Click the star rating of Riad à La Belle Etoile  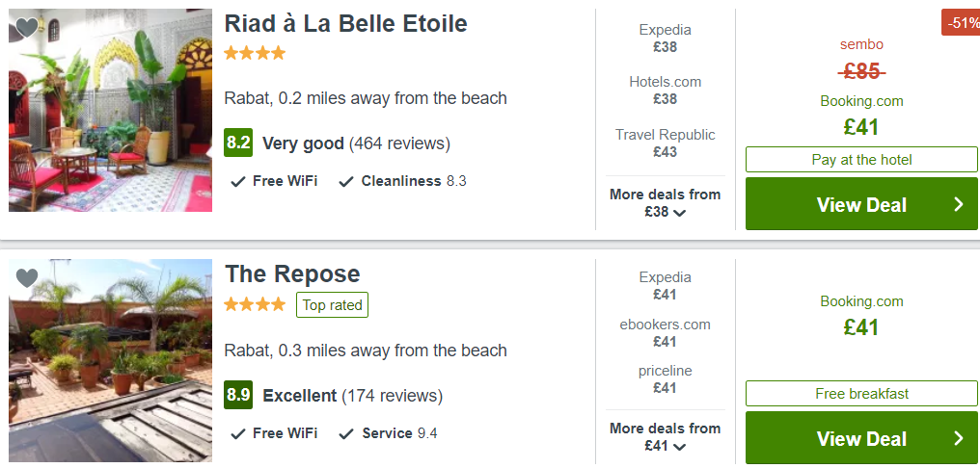click(255, 53)
